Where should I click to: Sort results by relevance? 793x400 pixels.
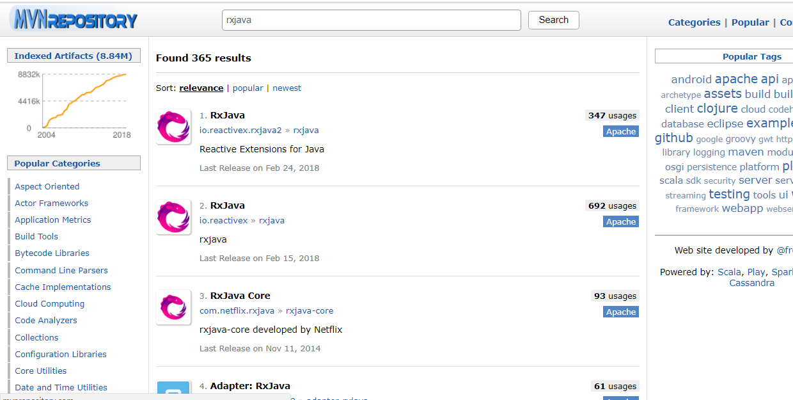(201, 88)
